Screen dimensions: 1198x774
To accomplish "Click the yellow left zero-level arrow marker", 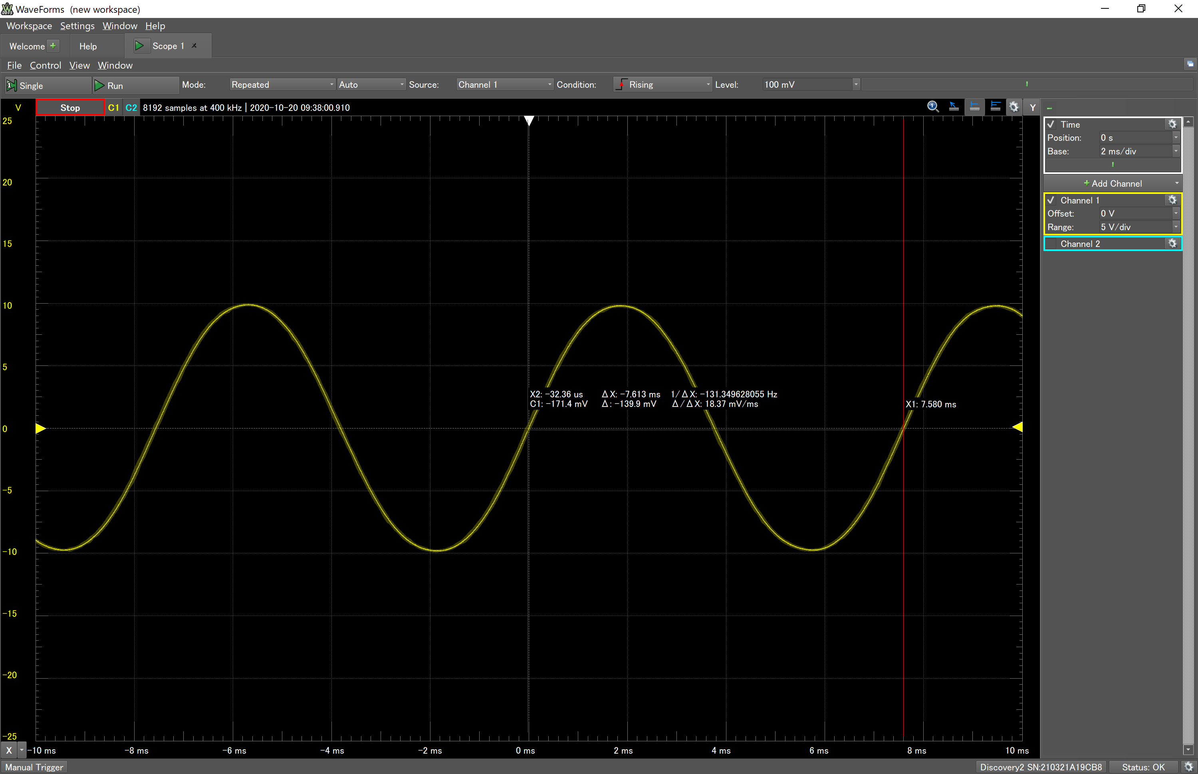I will (x=41, y=428).
